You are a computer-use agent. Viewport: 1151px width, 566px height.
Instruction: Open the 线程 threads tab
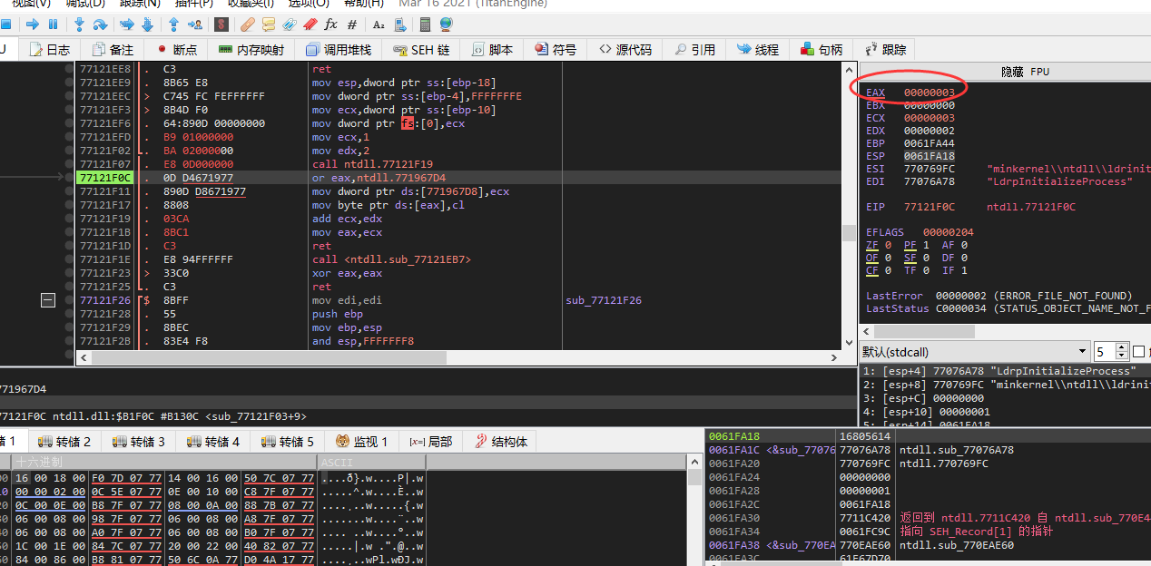[758, 50]
